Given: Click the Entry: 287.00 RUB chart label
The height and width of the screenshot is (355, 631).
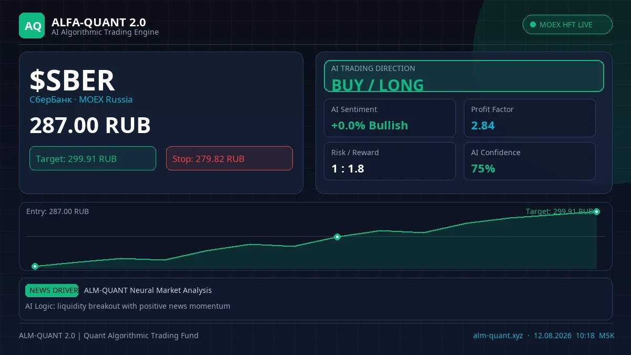Looking at the screenshot, I should [x=57, y=211].
